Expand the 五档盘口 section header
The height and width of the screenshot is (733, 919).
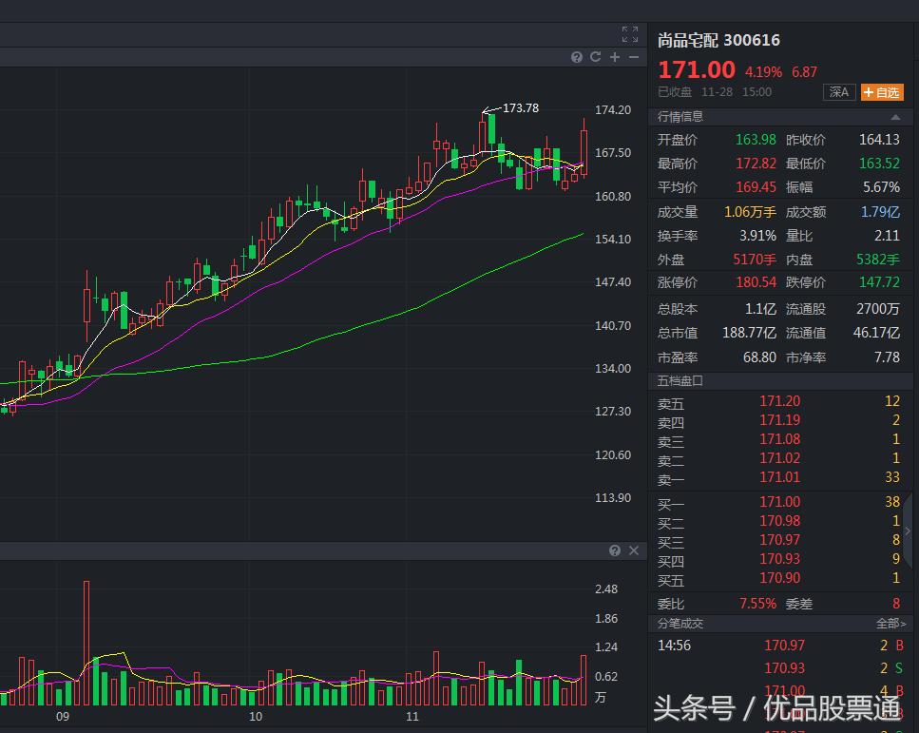tap(679, 380)
